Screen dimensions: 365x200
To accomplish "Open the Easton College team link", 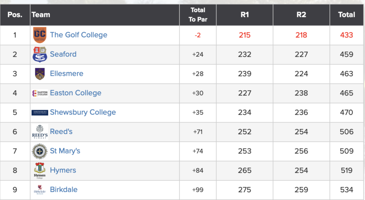I will (75, 93).
